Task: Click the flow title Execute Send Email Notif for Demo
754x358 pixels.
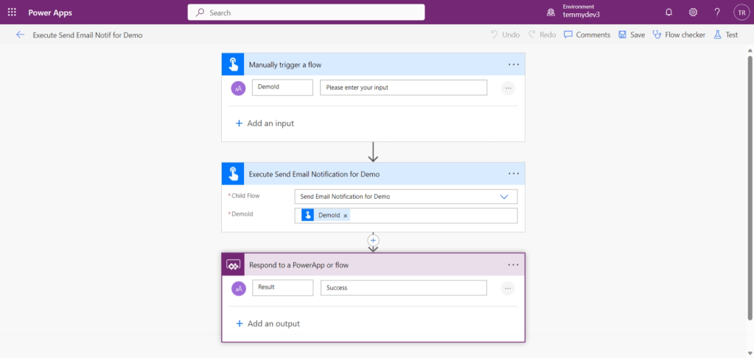Action: (x=88, y=35)
